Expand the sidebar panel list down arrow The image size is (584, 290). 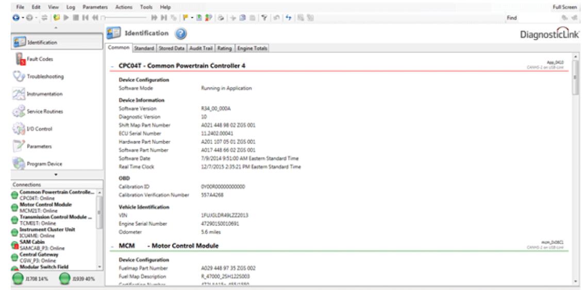pos(56,174)
